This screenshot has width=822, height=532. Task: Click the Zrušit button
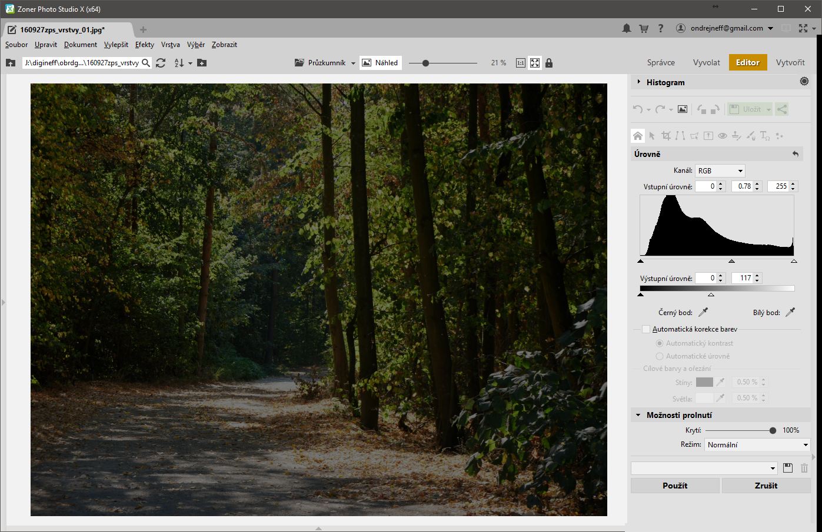(766, 486)
